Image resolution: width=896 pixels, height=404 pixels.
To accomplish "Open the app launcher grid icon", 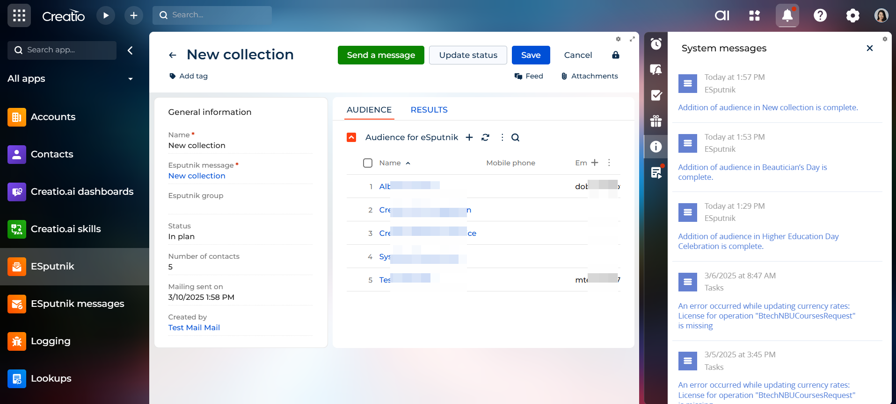I will [x=19, y=15].
